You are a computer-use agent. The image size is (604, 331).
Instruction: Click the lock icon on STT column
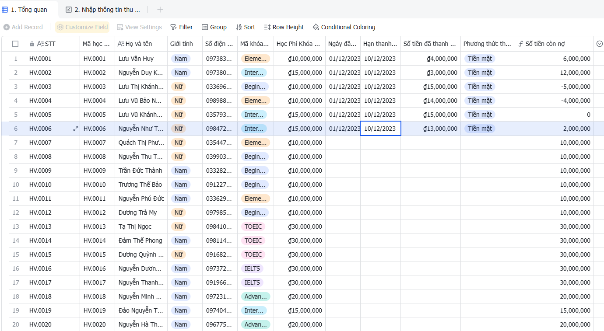[32, 44]
